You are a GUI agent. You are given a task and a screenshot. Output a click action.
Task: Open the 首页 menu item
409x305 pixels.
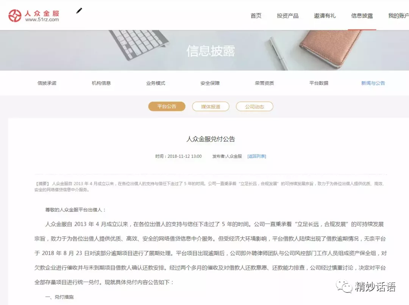[x=256, y=16]
